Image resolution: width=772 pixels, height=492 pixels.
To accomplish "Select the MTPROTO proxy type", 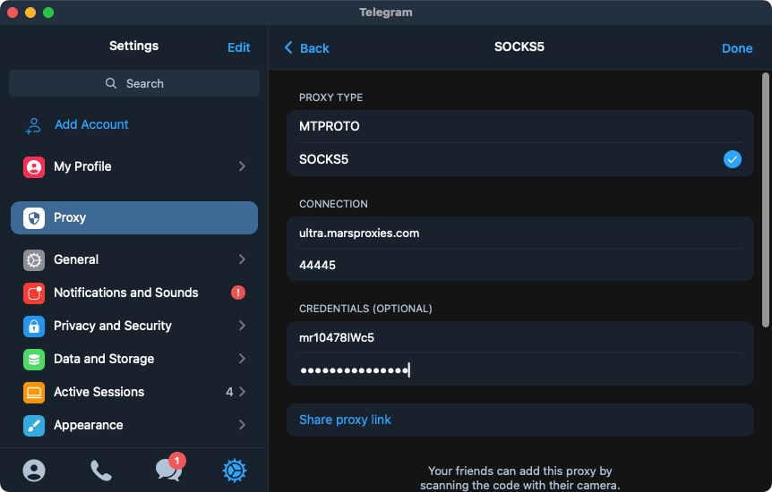I will pos(520,126).
